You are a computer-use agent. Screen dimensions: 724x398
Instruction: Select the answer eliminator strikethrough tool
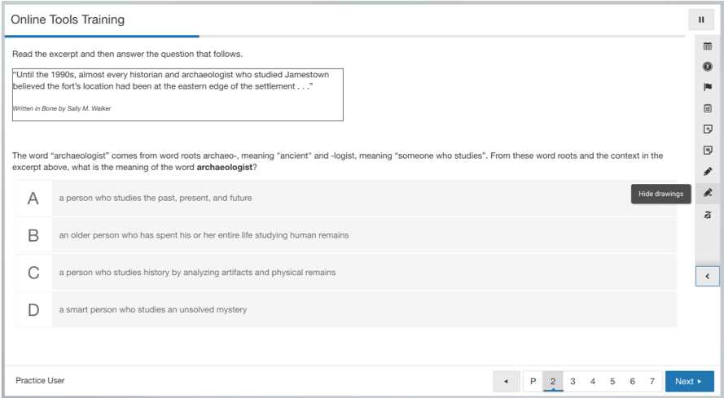tap(708, 215)
